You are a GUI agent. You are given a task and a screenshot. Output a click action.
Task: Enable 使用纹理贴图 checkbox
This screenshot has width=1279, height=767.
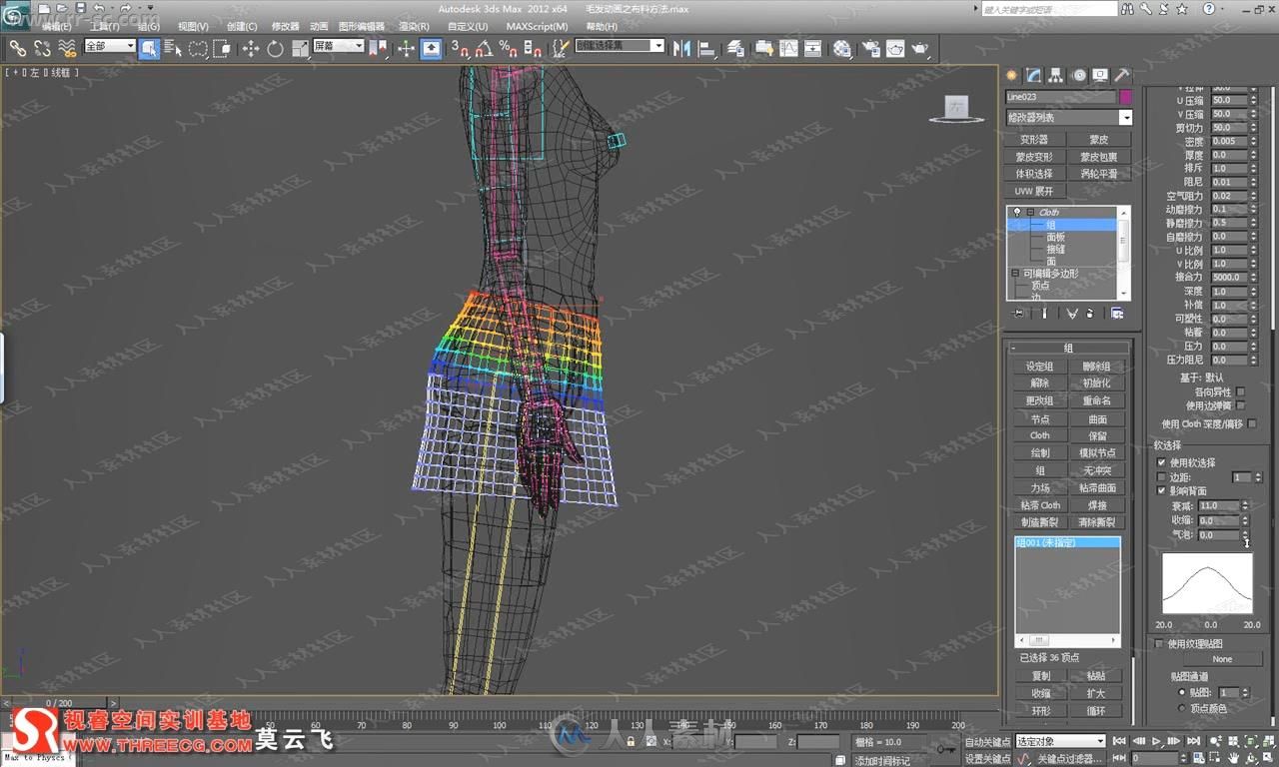click(x=1159, y=644)
